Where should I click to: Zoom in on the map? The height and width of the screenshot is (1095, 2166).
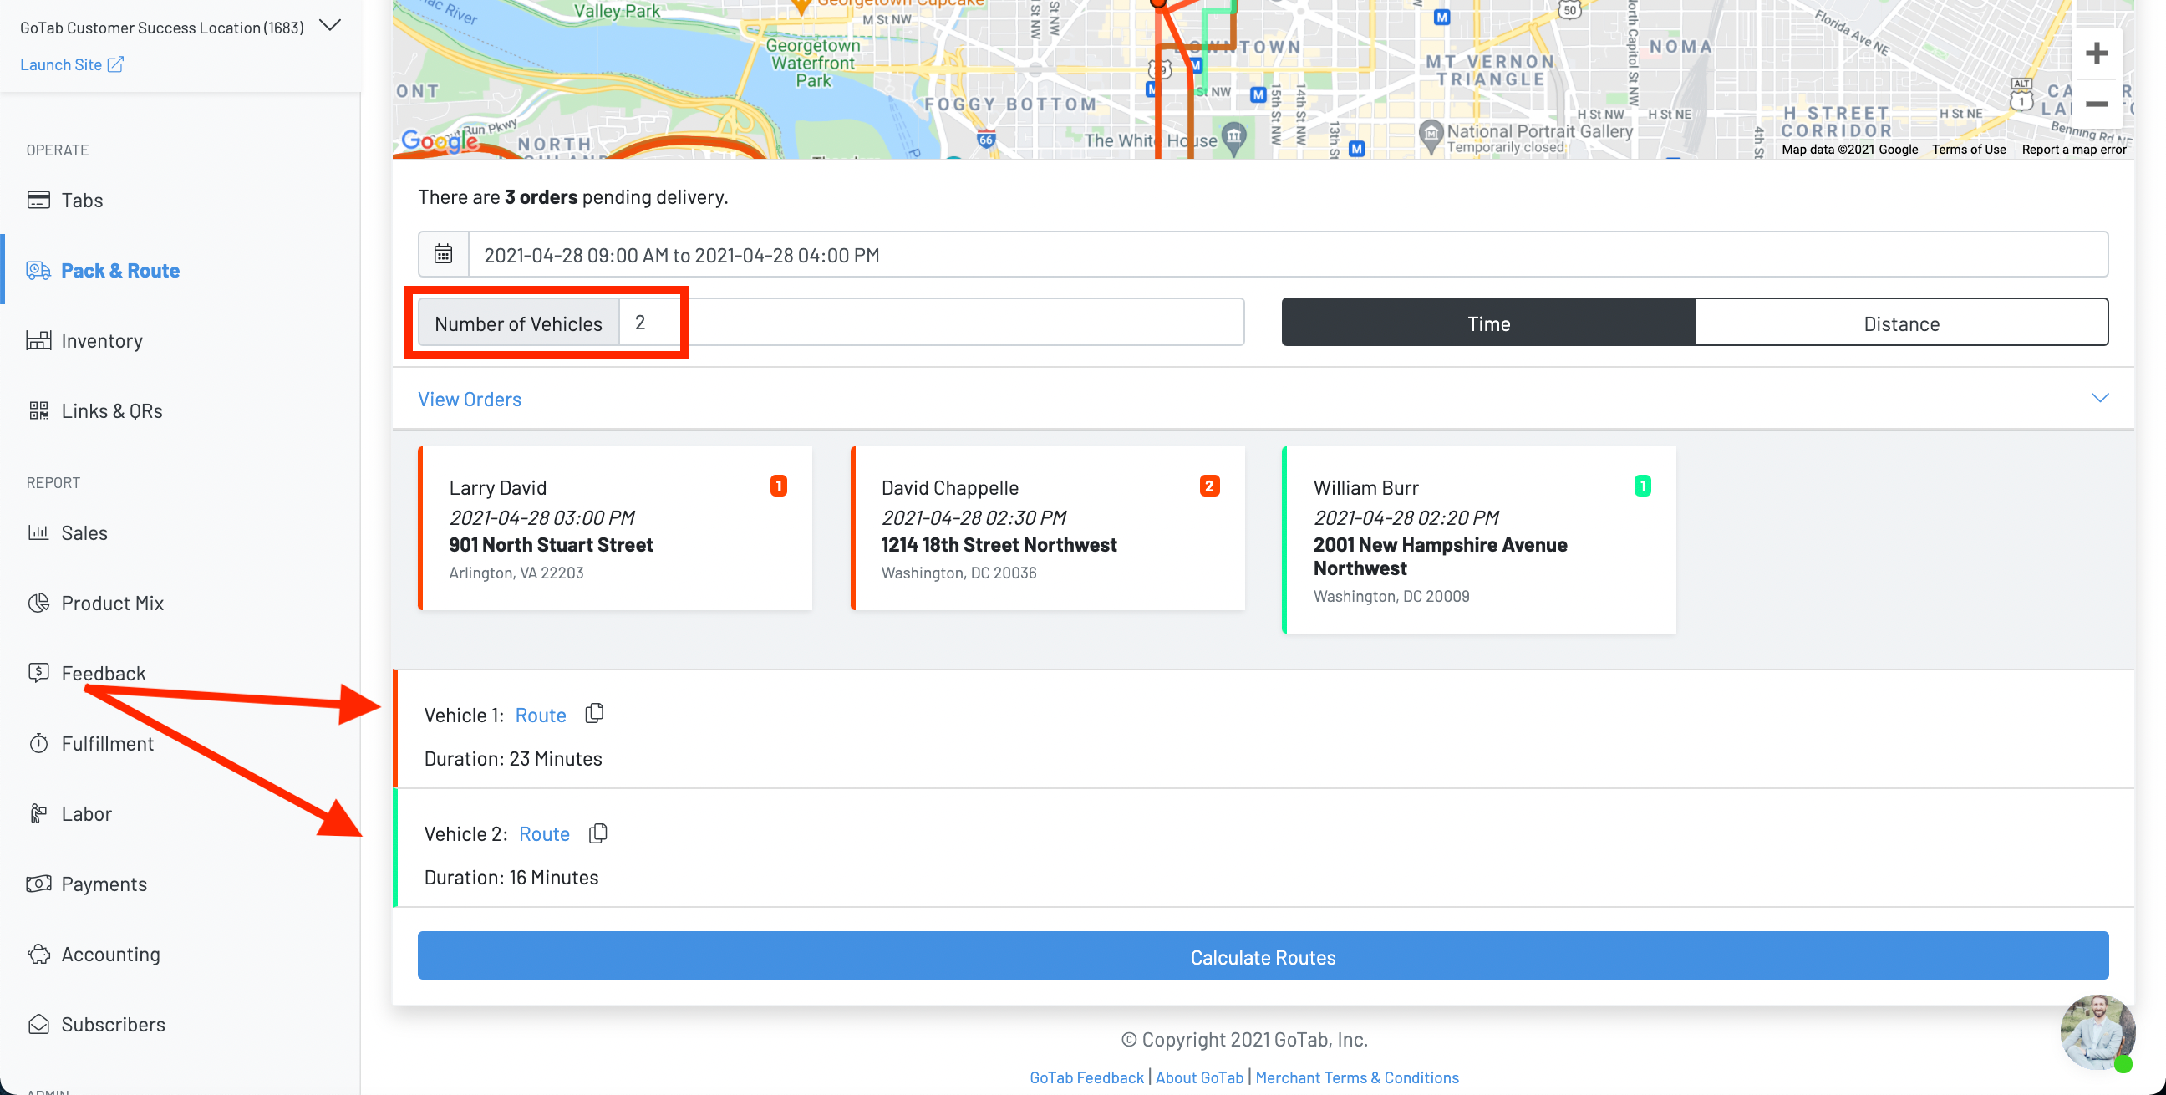point(2095,53)
